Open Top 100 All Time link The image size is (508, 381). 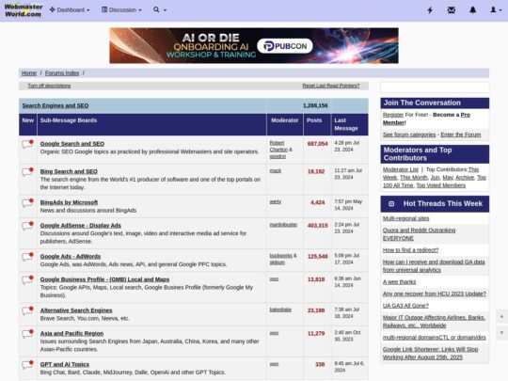tap(434, 182)
